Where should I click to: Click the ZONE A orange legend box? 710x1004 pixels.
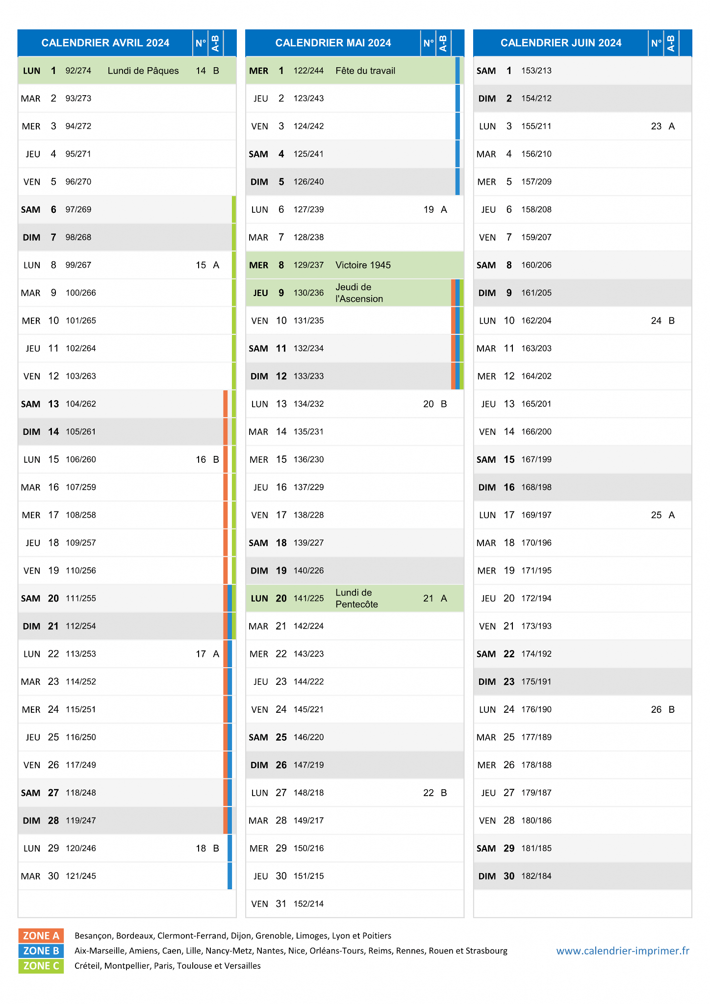(41, 935)
